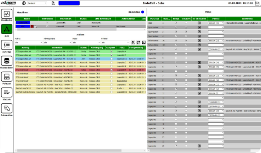Refresh the job list with the reload icon
The width and height of the screenshot is (261, 153).
[138, 43]
